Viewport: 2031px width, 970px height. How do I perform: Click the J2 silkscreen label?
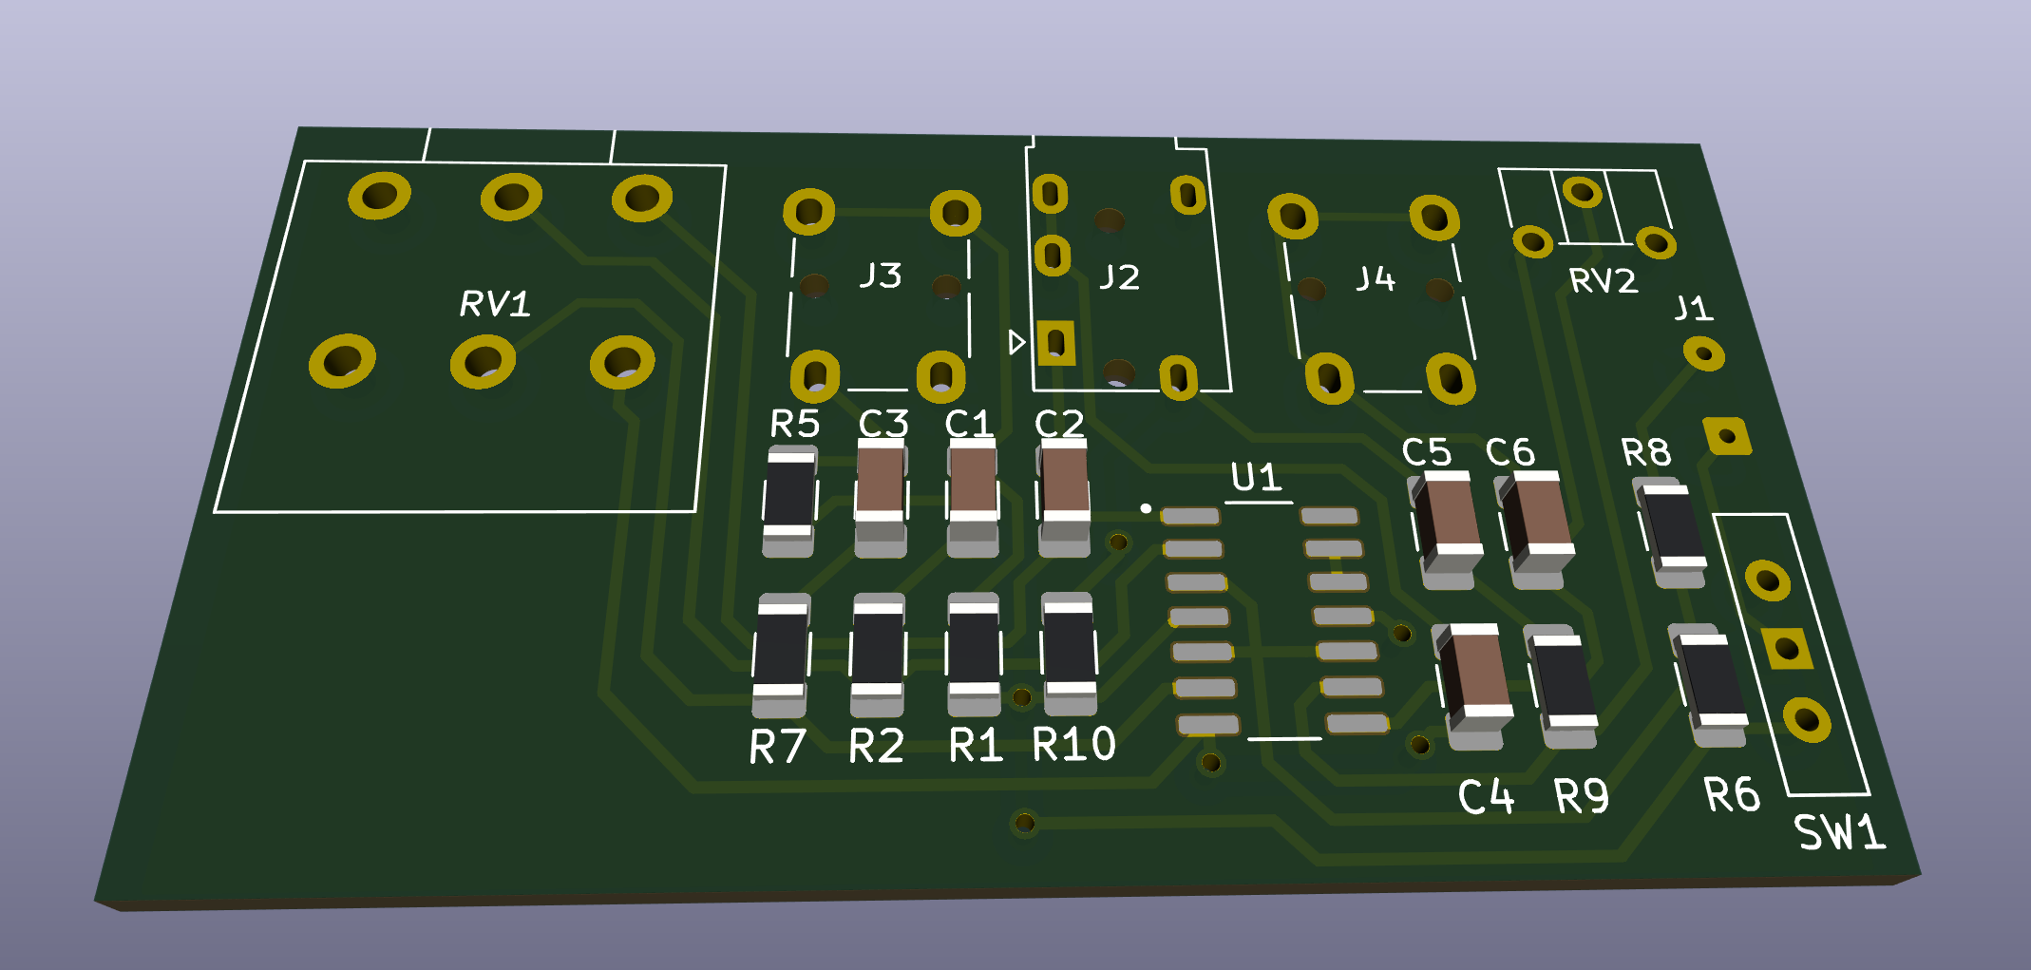1120,277
